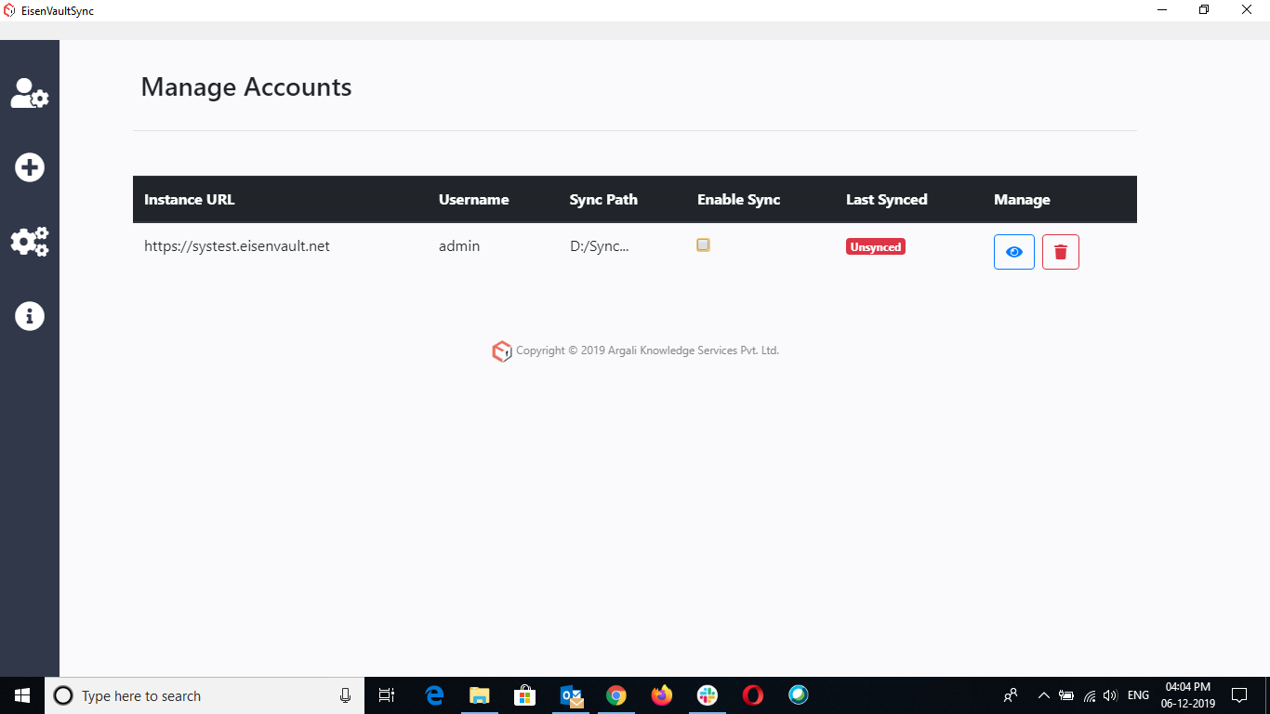Click the Unsynced status badge
This screenshot has width=1270, height=714.
[x=876, y=247]
